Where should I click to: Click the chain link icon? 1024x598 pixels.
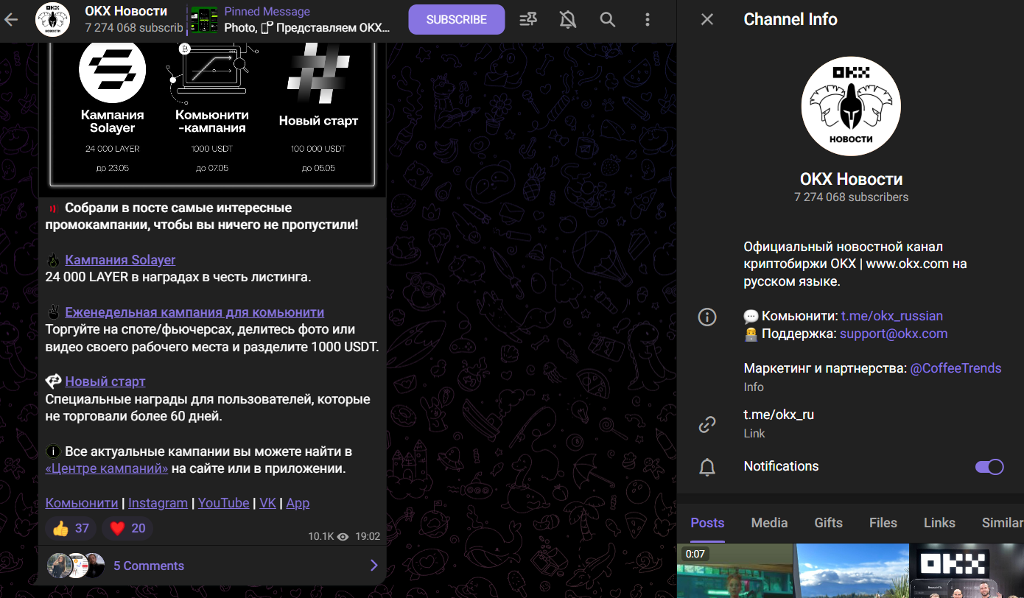click(707, 424)
